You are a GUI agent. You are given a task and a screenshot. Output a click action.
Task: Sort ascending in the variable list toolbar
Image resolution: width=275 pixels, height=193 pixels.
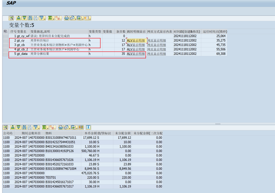(x=19, y=18)
